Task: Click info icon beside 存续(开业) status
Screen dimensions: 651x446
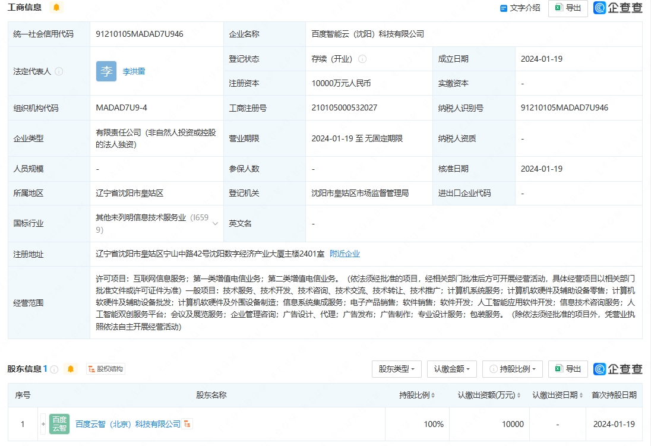Action: pos(362,59)
